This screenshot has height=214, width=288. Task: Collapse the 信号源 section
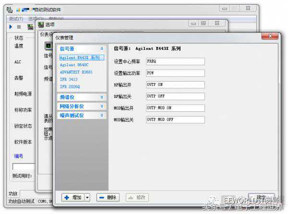click(102, 48)
